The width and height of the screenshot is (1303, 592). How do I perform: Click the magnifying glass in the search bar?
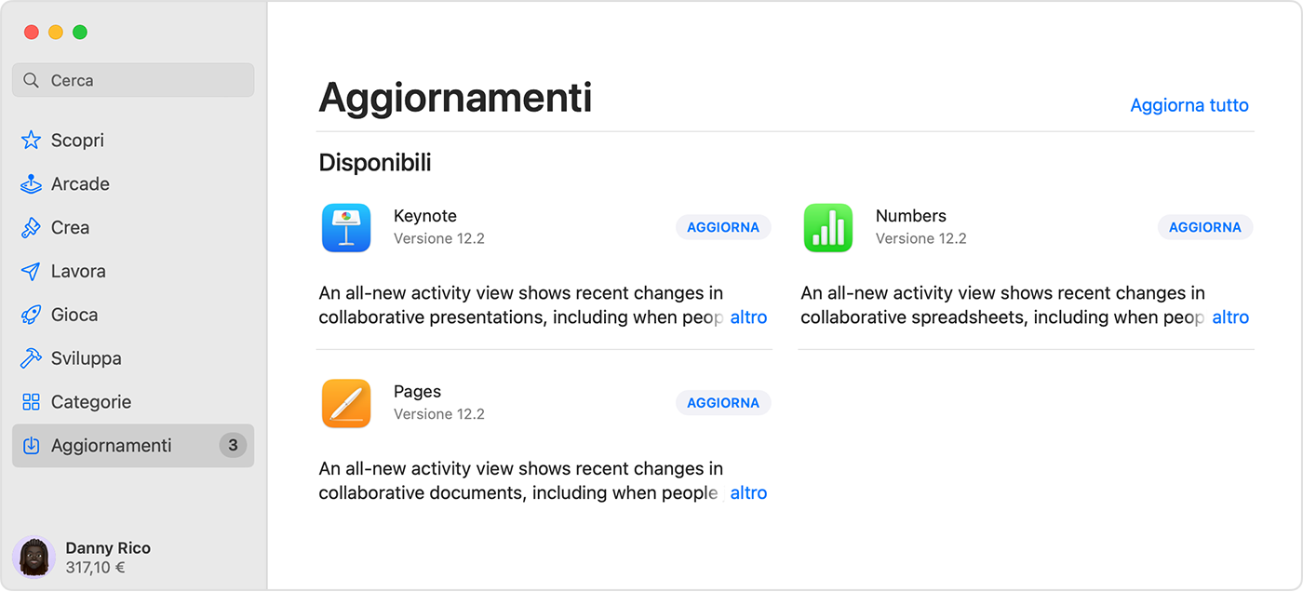pos(29,80)
